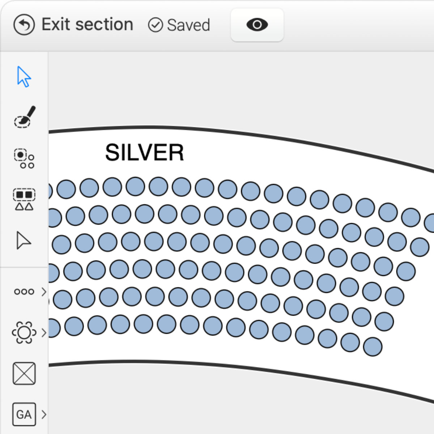Select the brush selection tool
434x434 pixels.
pyautogui.click(x=24, y=117)
